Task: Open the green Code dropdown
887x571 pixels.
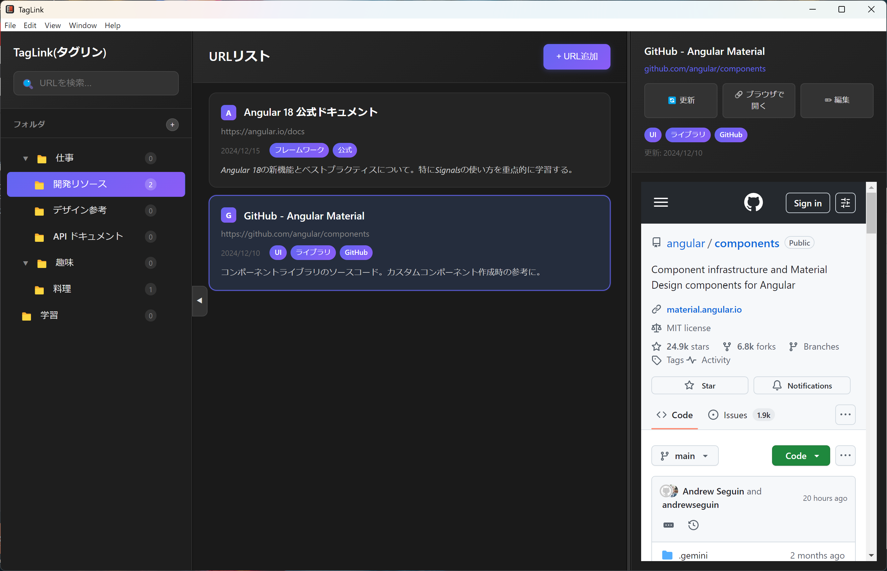Action: [801, 455]
